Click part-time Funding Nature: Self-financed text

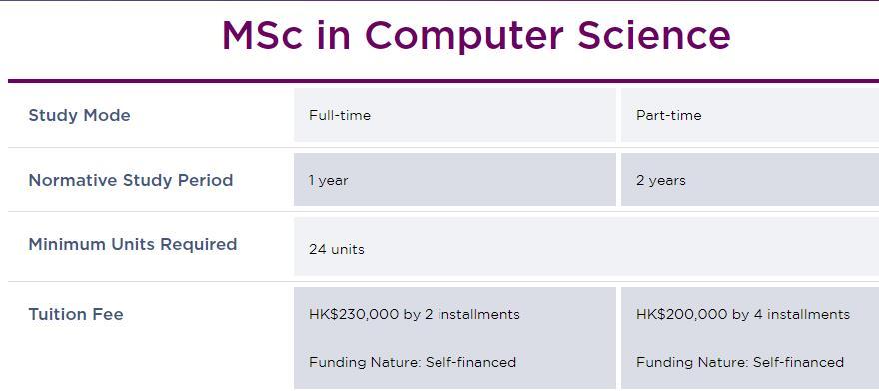click(x=740, y=362)
